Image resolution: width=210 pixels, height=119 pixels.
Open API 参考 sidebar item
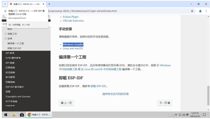(x=10, y=53)
